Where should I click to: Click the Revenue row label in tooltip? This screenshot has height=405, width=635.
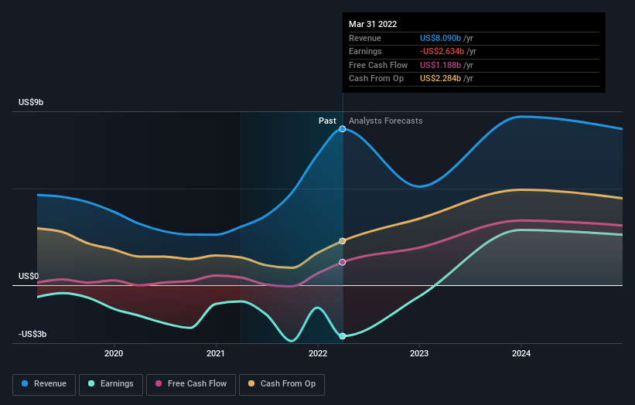point(365,38)
